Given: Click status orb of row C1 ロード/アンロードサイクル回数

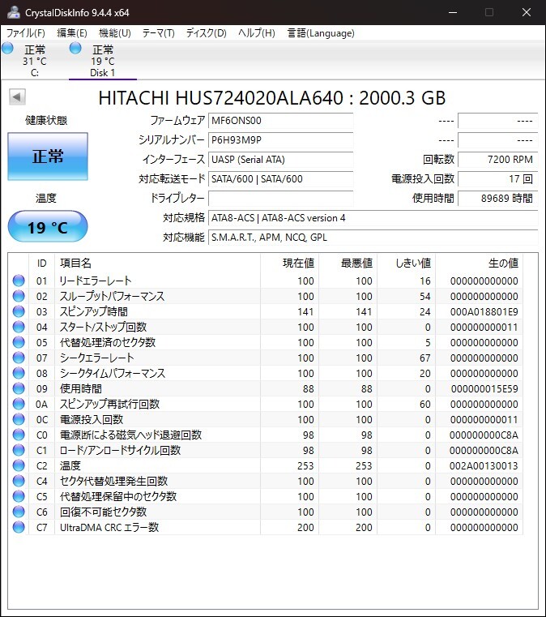Looking at the screenshot, I should click(19, 450).
